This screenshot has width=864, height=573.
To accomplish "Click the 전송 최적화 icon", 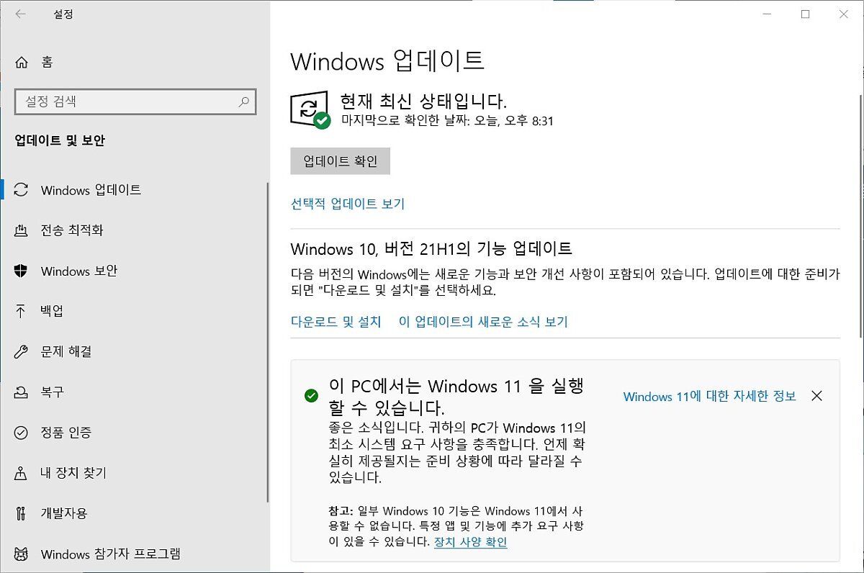I will (22, 230).
